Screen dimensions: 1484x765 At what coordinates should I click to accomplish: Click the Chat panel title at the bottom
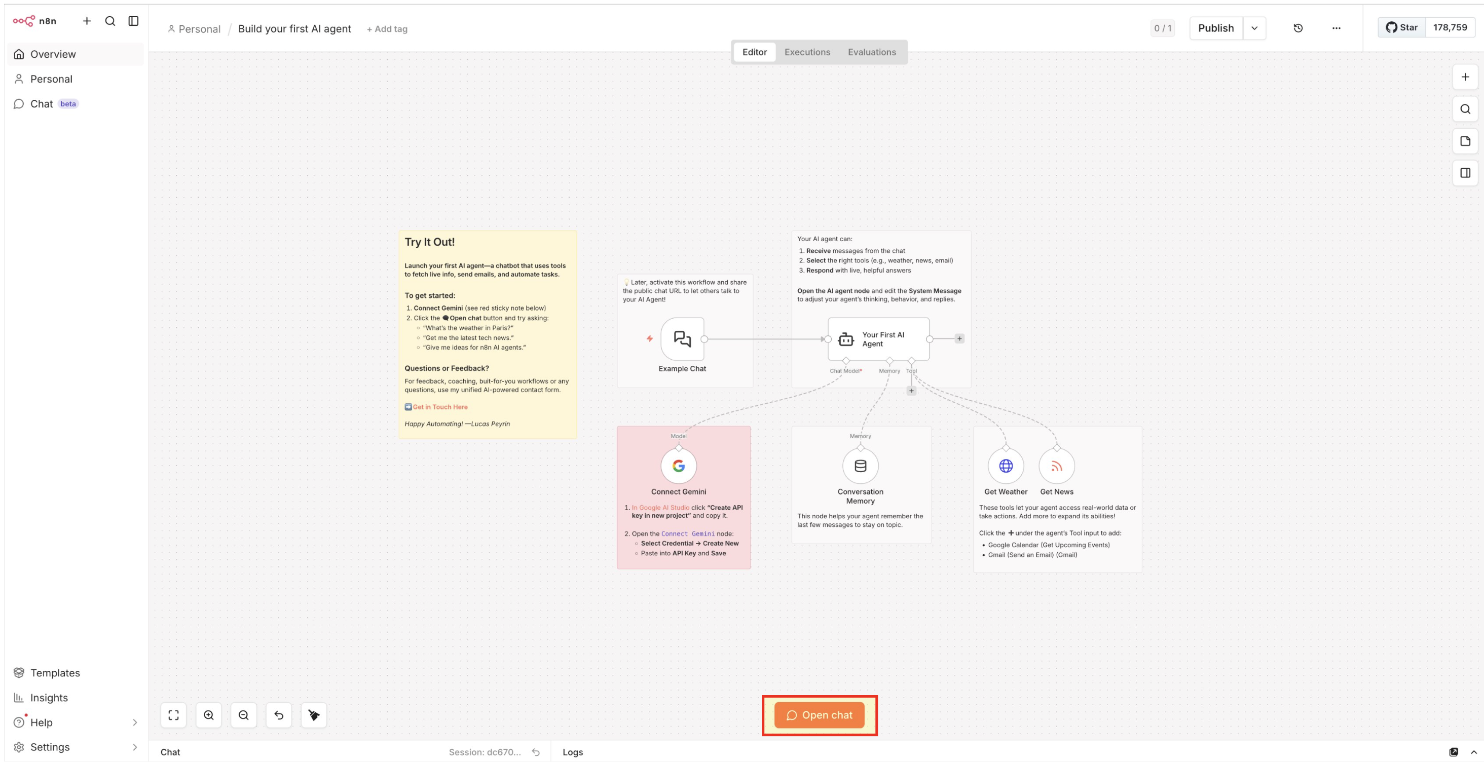pos(170,752)
